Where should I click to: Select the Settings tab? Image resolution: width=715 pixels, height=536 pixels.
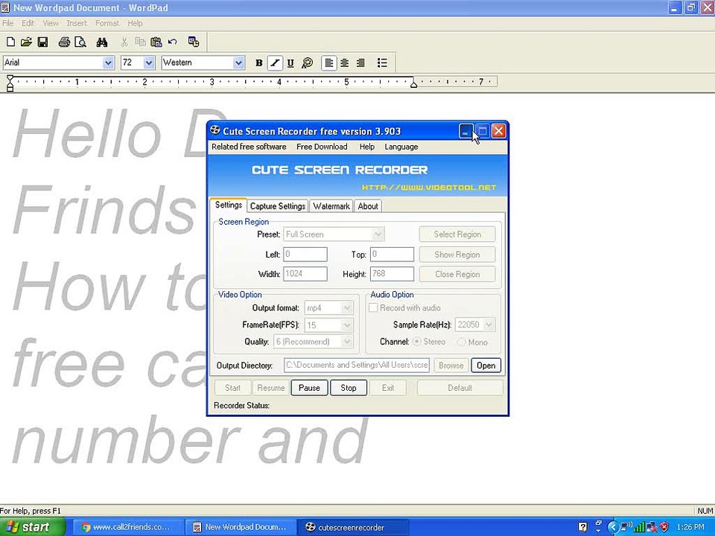pyautogui.click(x=229, y=205)
